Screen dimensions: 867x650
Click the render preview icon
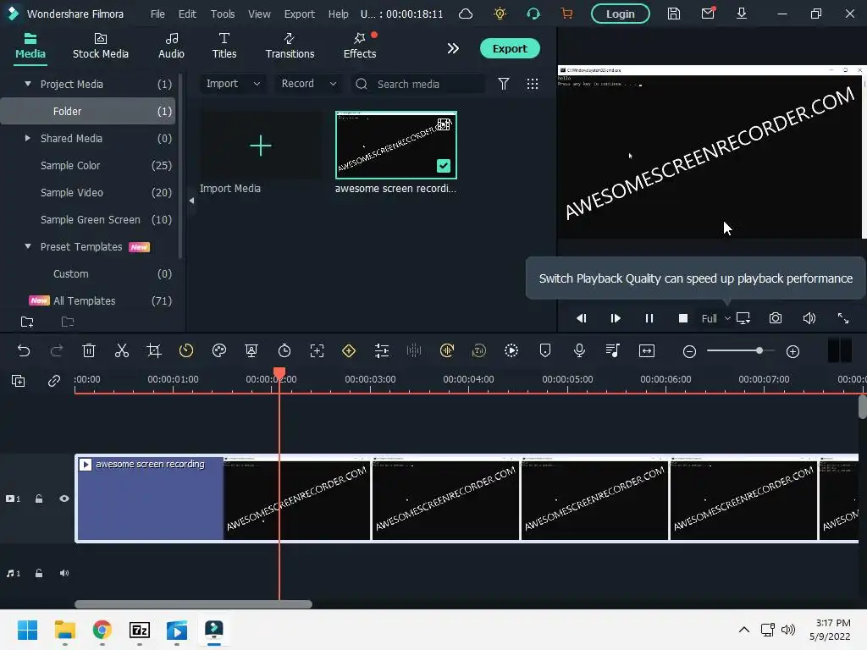(x=511, y=350)
